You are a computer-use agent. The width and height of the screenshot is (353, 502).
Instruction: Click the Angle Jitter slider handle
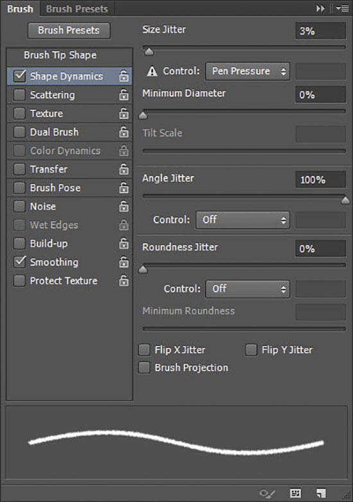coord(345,200)
